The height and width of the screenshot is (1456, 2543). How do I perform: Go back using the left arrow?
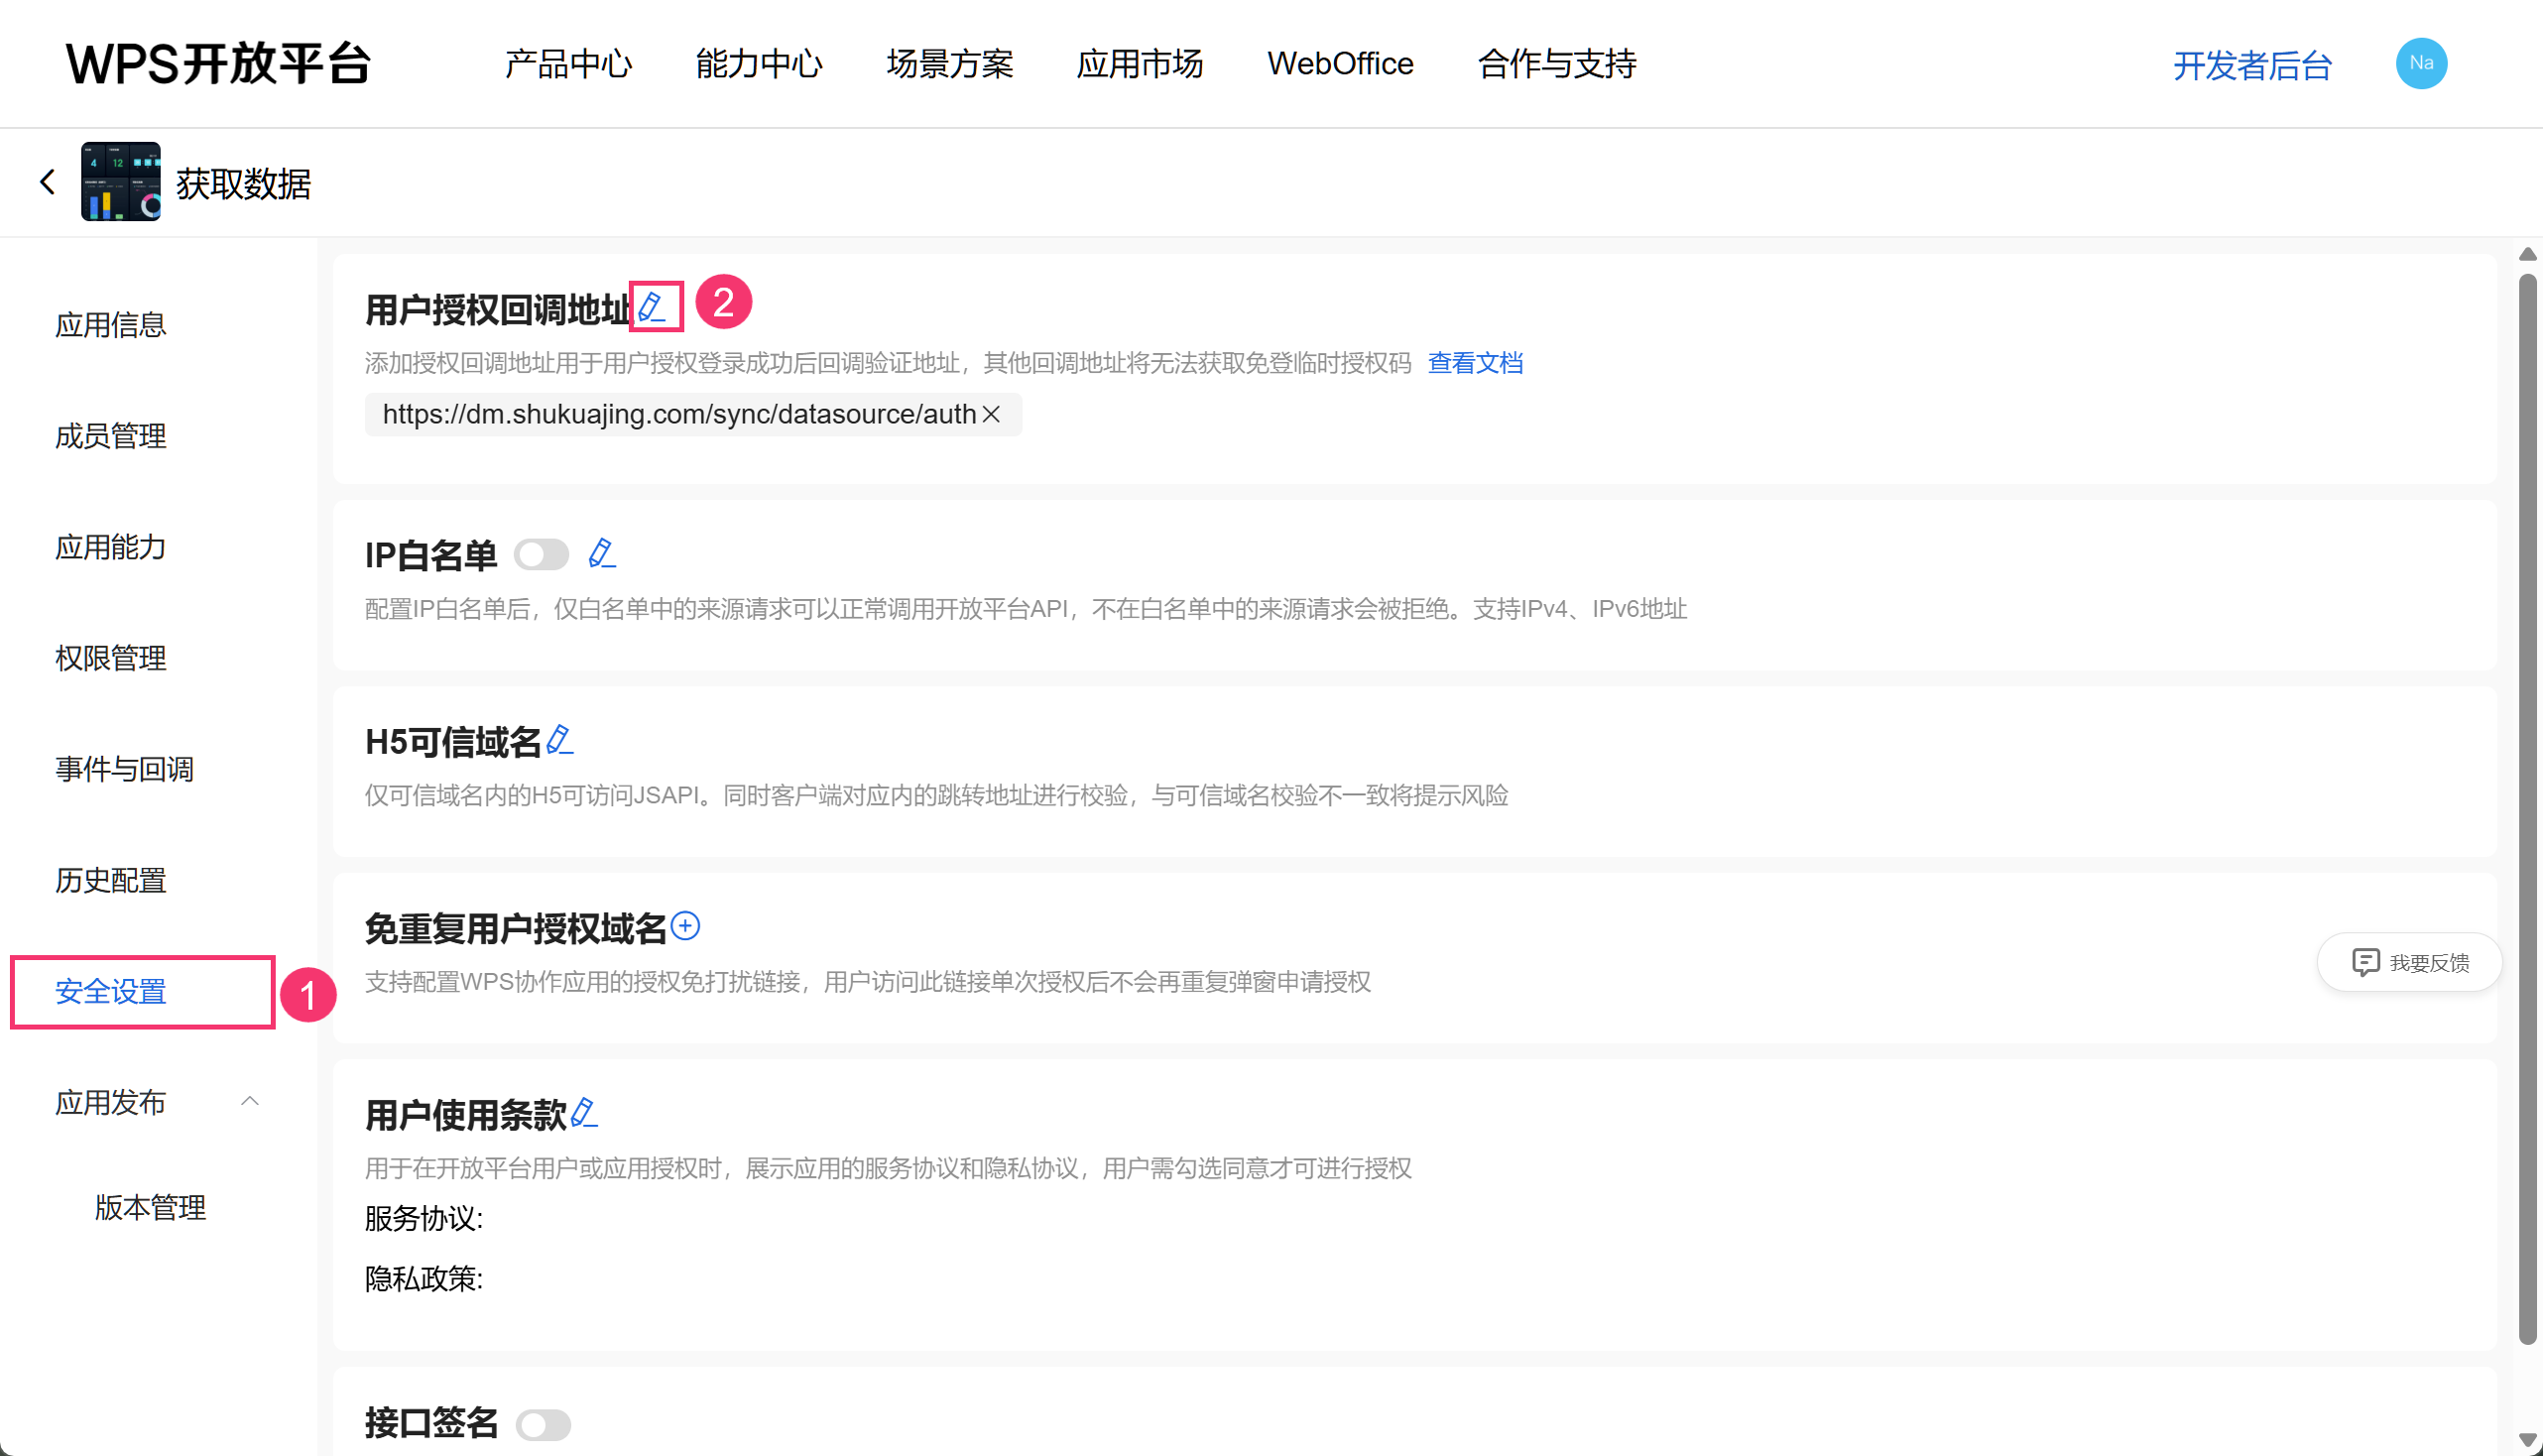(x=47, y=182)
